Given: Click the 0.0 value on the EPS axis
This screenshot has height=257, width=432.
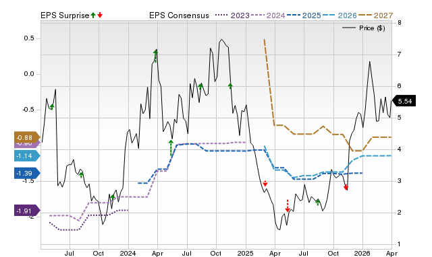Looking at the screenshot, I should pos(29,74).
